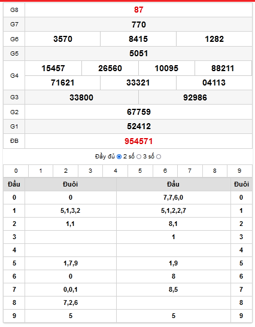The image size is (255, 327).
Task: Click the G1 row label
Action: (x=14, y=127)
